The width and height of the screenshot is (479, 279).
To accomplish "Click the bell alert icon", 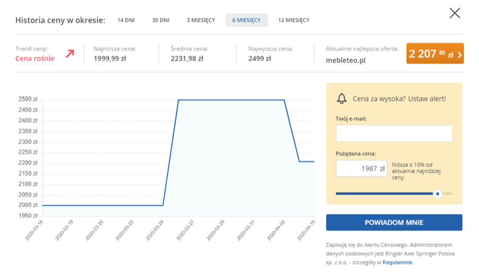I will (x=342, y=98).
